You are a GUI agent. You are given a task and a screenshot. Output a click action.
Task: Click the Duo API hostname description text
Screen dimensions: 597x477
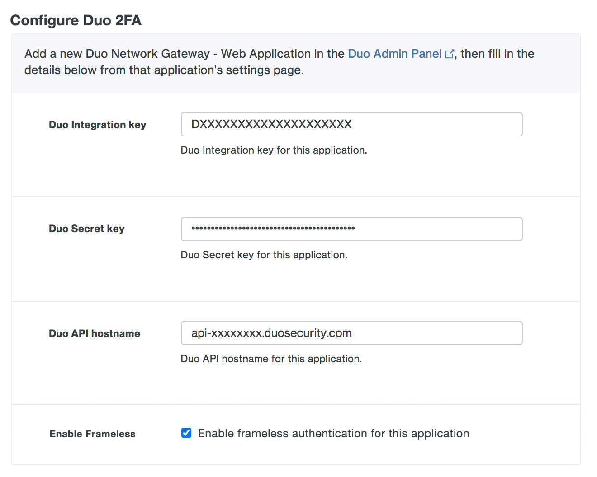pyautogui.click(x=271, y=359)
